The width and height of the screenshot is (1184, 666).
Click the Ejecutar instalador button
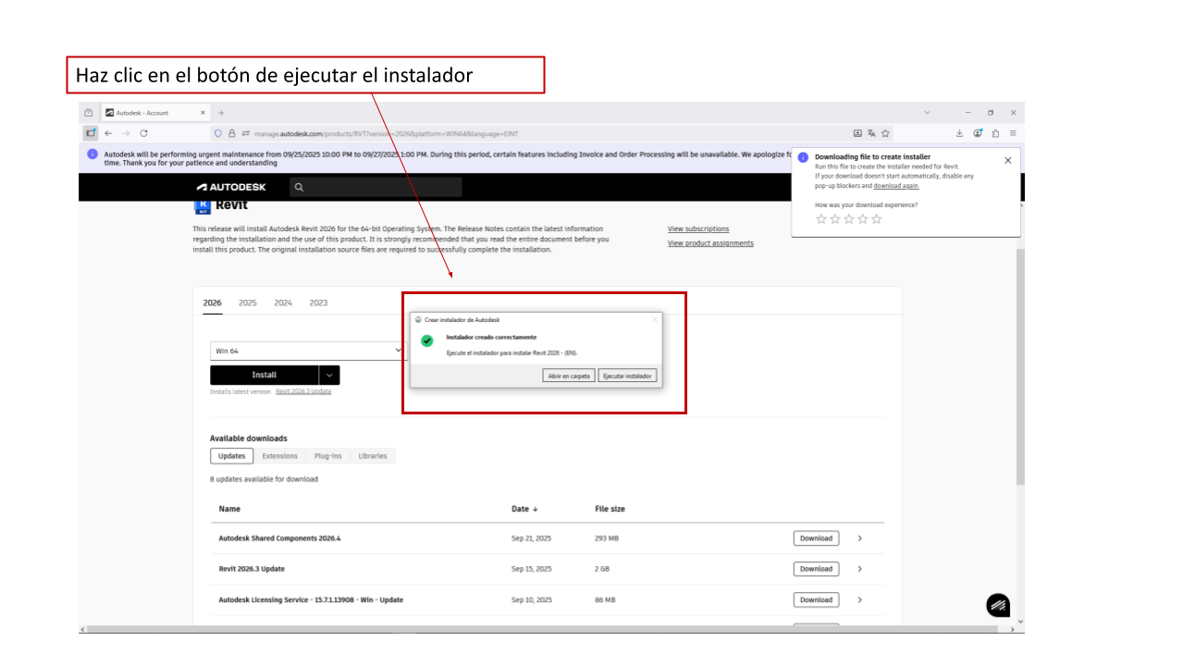[x=627, y=376]
